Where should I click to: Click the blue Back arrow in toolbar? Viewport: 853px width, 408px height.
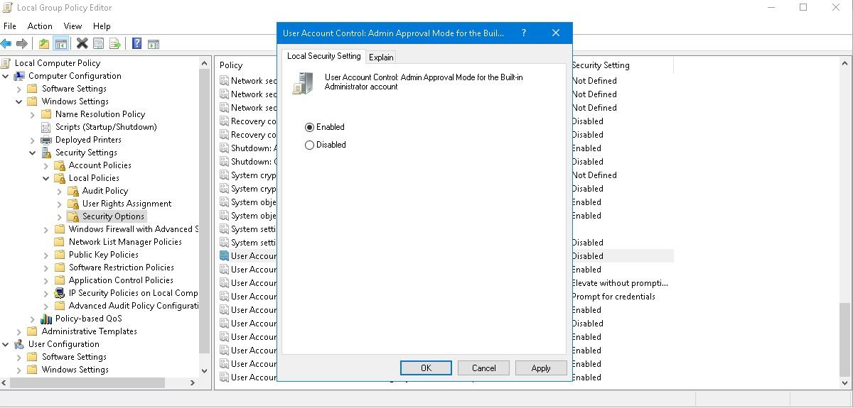[6, 44]
